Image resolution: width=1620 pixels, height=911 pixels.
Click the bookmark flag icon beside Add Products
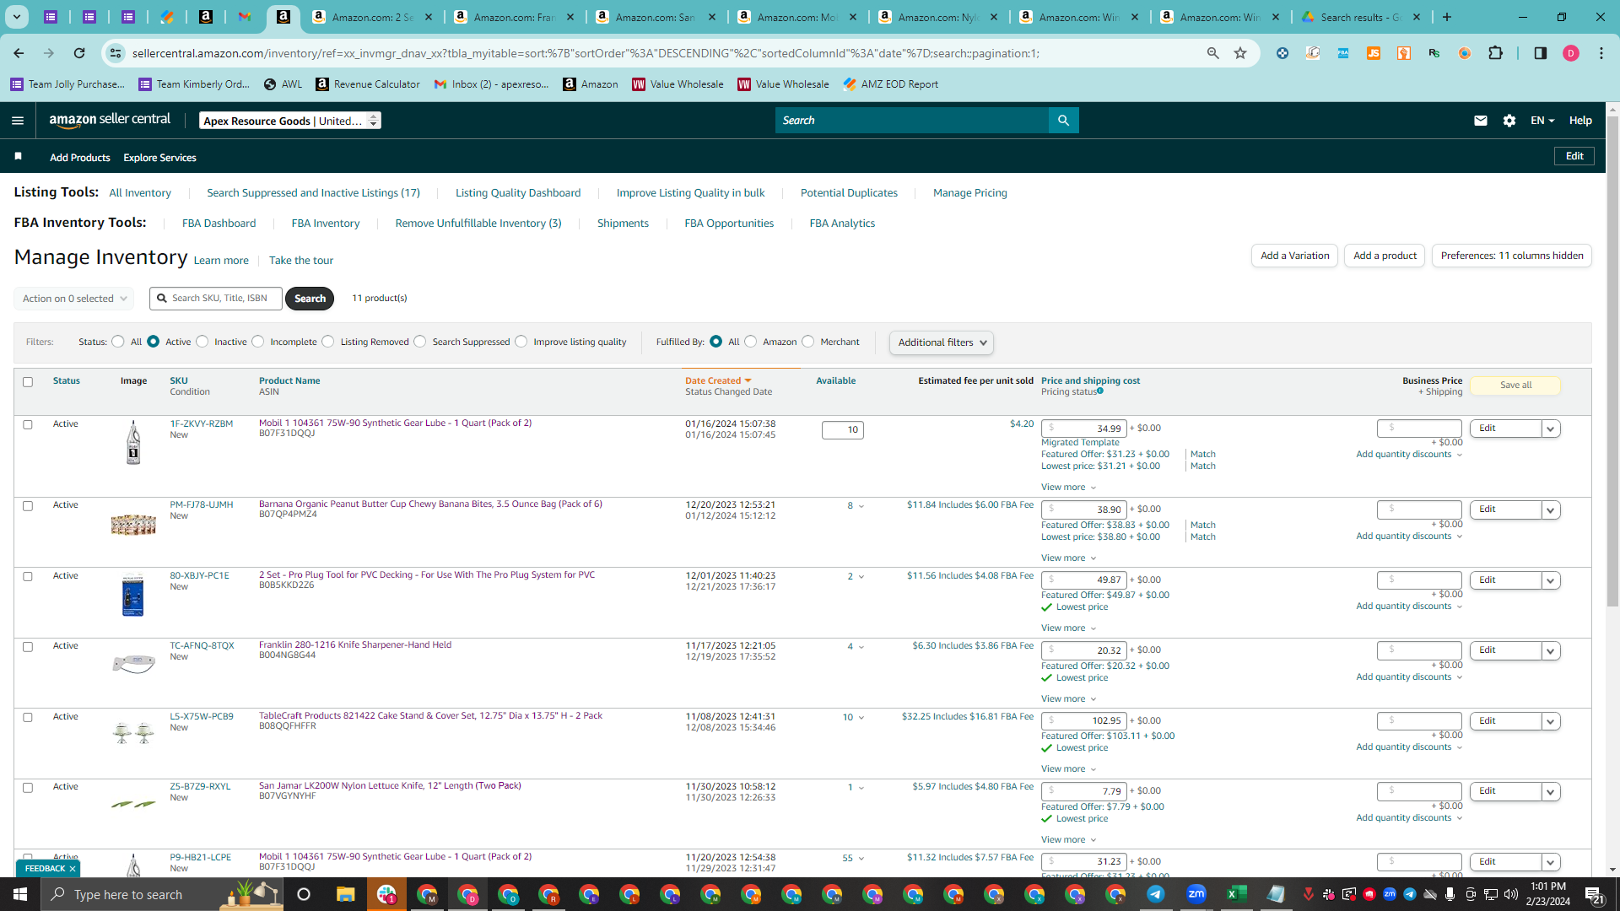(x=19, y=157)
